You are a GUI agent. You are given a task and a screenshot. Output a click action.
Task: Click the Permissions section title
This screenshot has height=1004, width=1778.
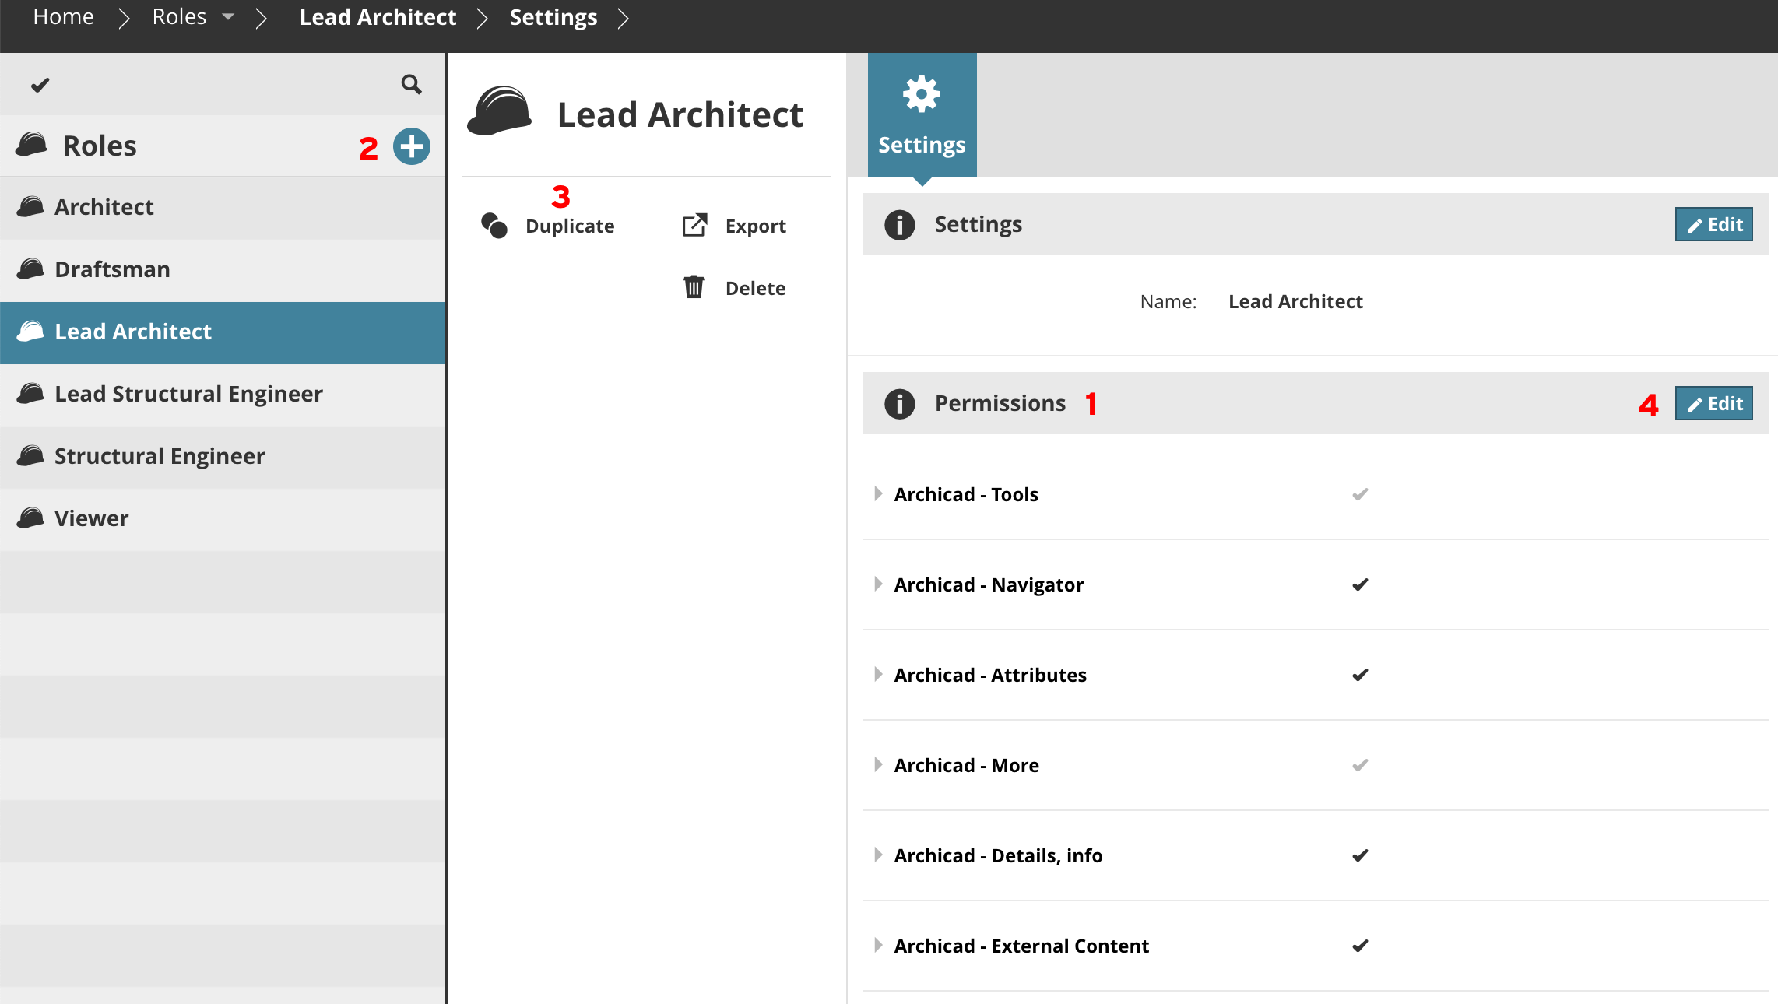pos(1000,403)
